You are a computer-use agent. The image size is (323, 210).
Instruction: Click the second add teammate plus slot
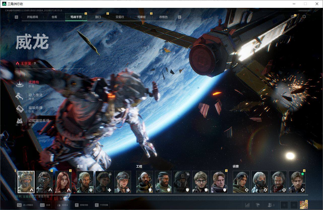294,205
